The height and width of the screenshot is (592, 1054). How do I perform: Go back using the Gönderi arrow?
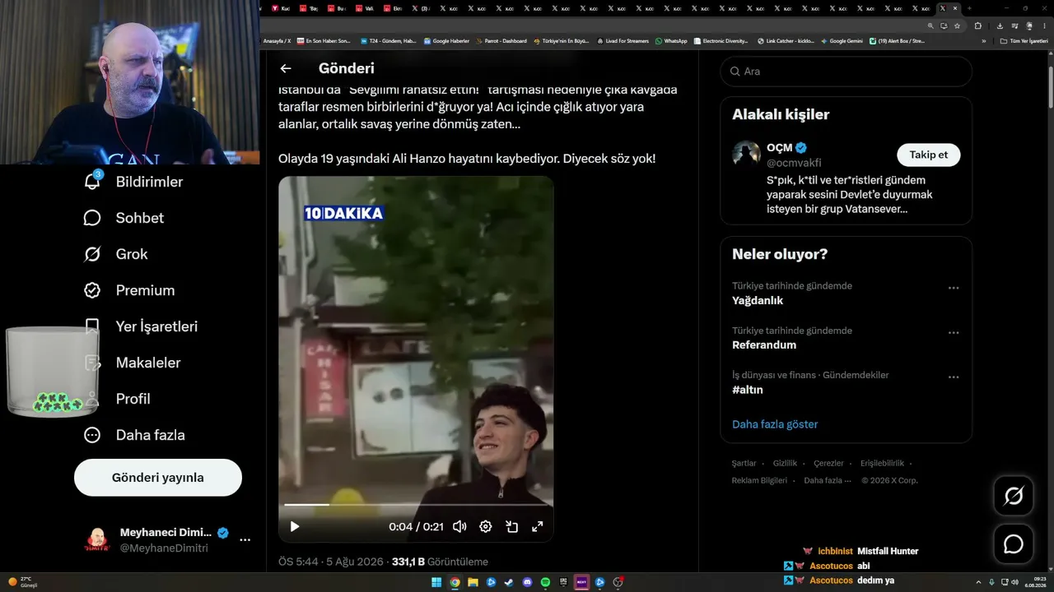[x=286, y=69]
